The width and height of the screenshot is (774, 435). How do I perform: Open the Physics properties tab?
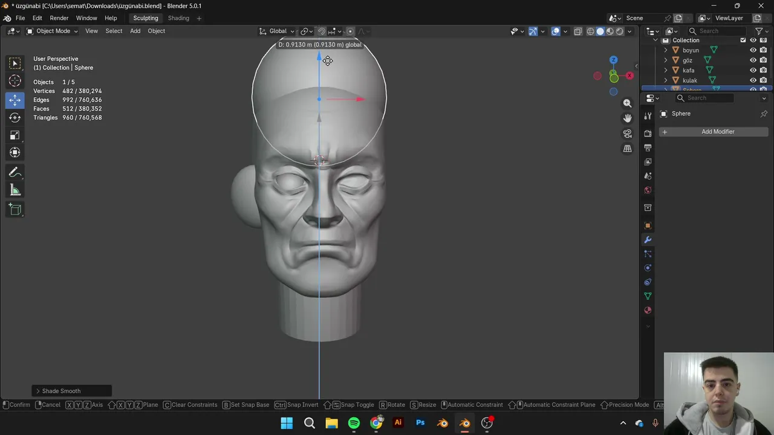click(648, 268)
